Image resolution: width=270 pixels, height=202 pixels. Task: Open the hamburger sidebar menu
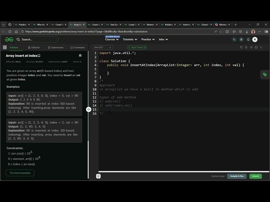pos(5,48)
